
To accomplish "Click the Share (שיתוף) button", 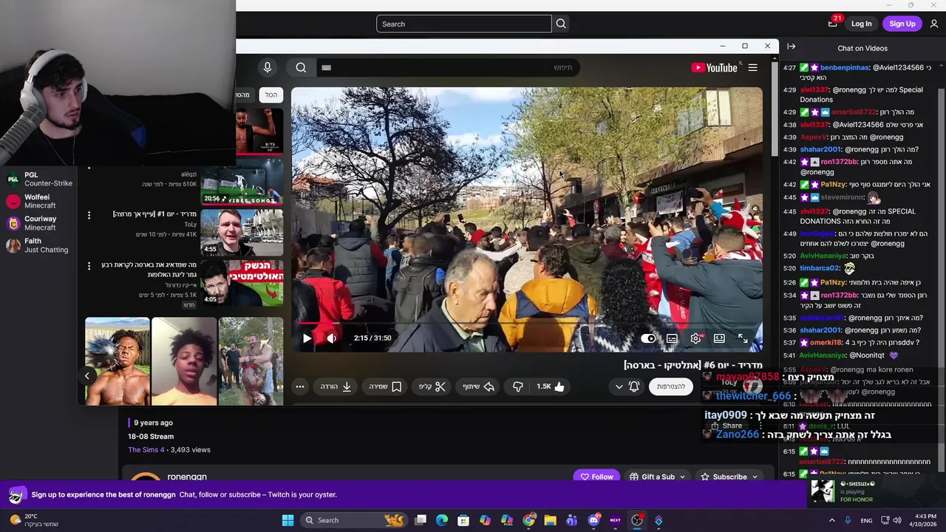I will pos(478,386).
